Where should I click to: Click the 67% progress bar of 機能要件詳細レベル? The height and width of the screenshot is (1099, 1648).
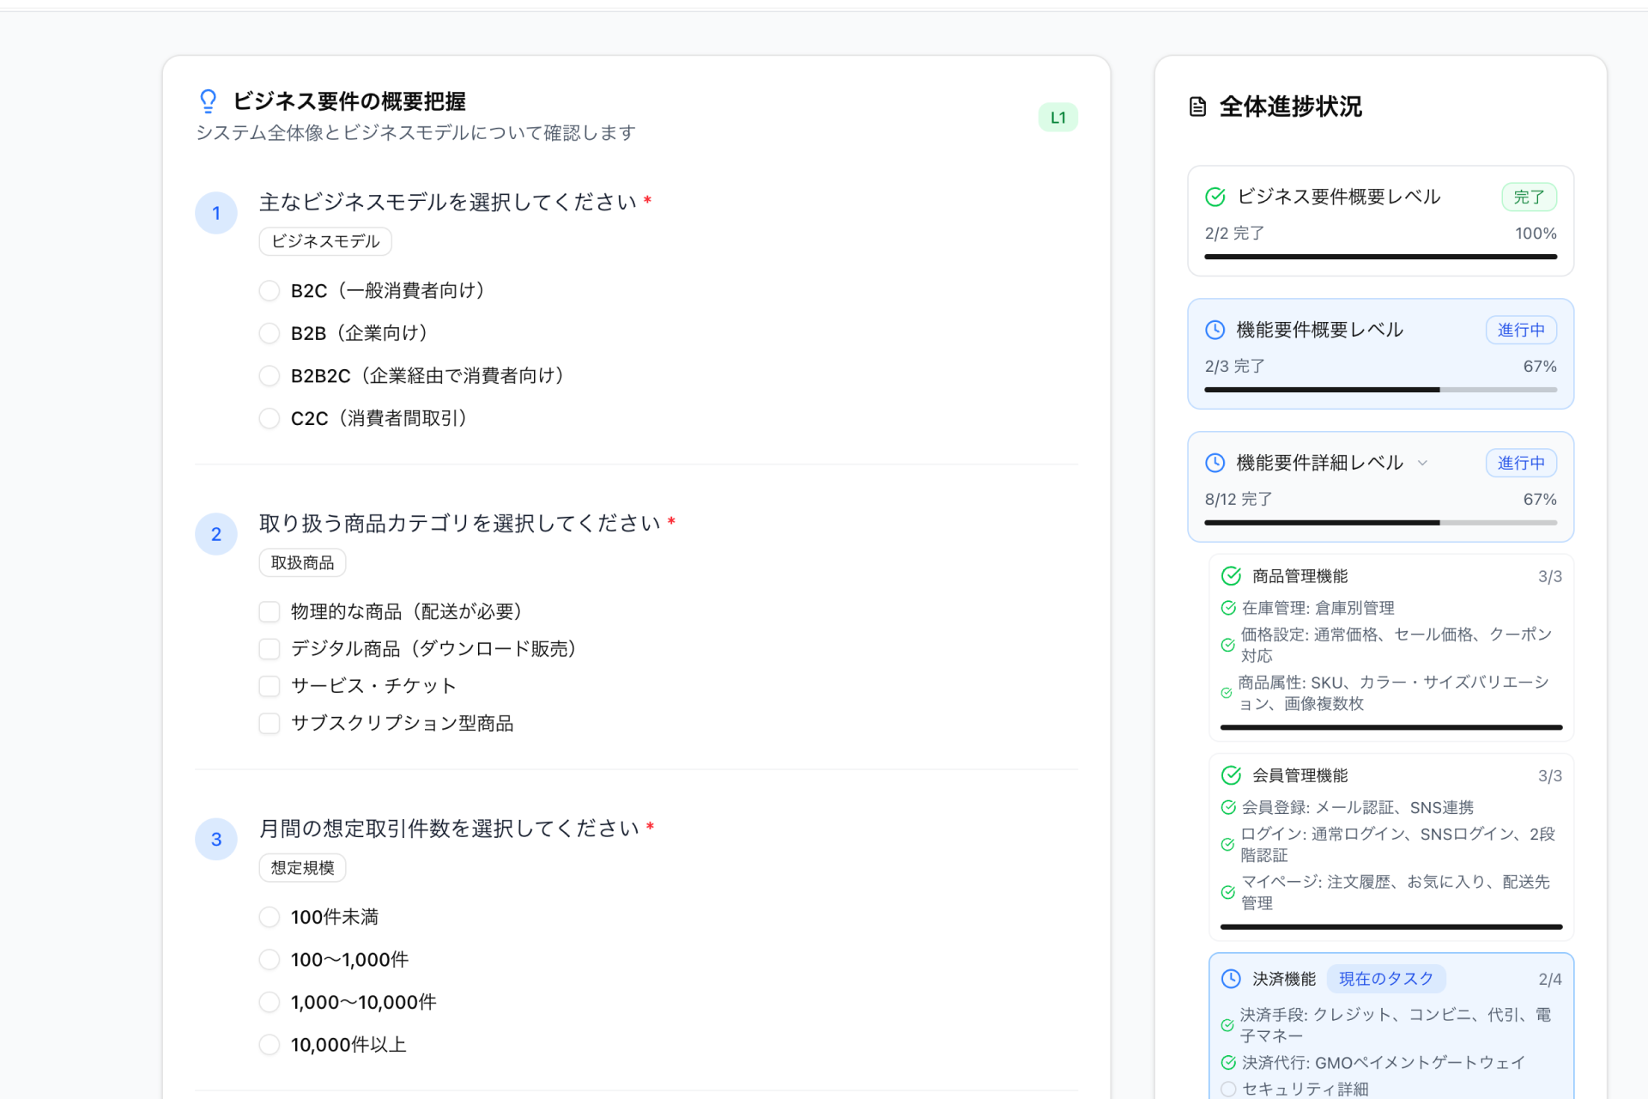(1380, 522)
